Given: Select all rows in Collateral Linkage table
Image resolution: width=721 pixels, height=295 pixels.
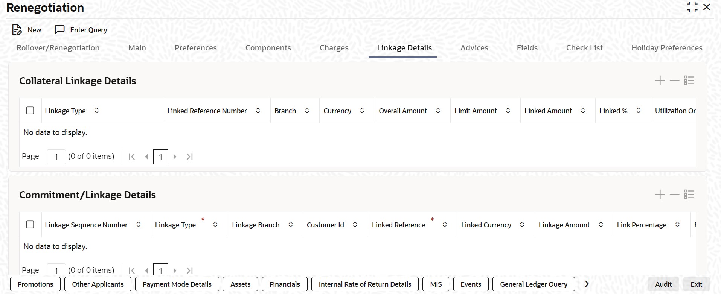Looking at the screenshot, I should click(x=30, y=111).
